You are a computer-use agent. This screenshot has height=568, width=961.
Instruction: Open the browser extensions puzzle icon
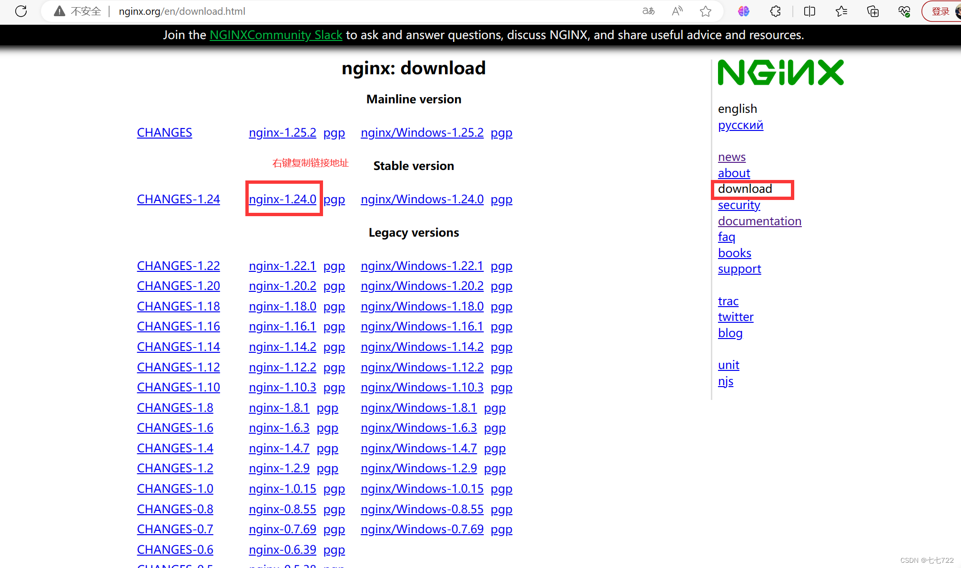tap(775, 11)
